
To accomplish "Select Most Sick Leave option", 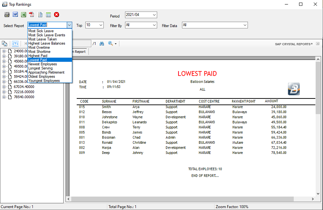I will point(50,31).
